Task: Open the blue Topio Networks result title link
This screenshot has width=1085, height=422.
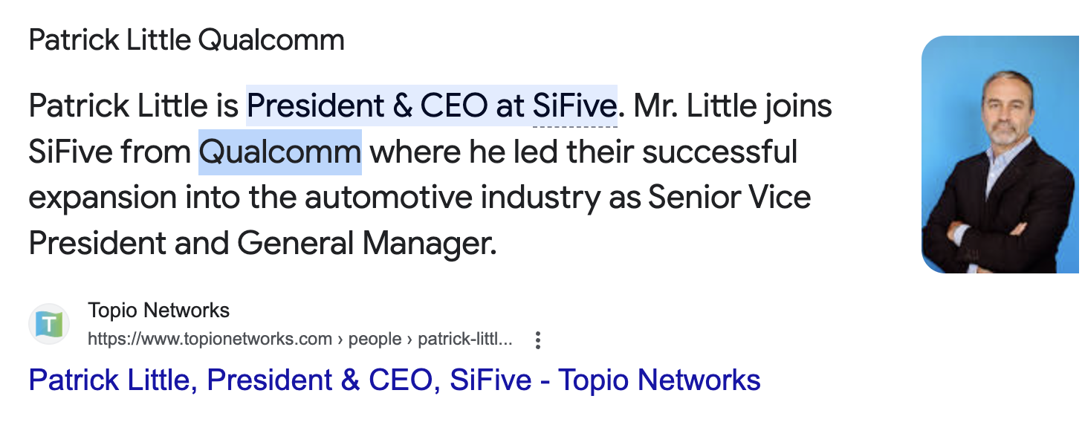Action: [x=394, y=380]
